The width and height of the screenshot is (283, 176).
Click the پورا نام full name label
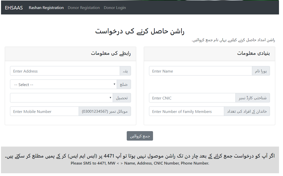click(x=261, y=71)
